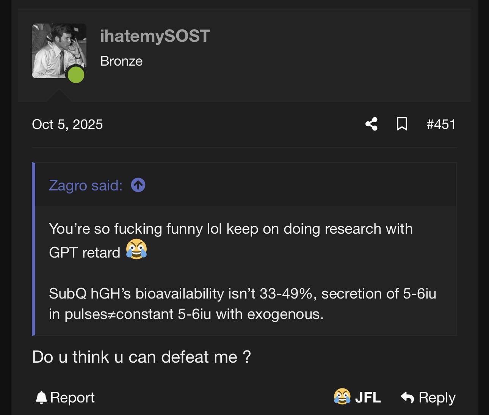Click the green online status dot
Image resolution: width=489 pixels, height=415 pixels.
click(76, 74)
